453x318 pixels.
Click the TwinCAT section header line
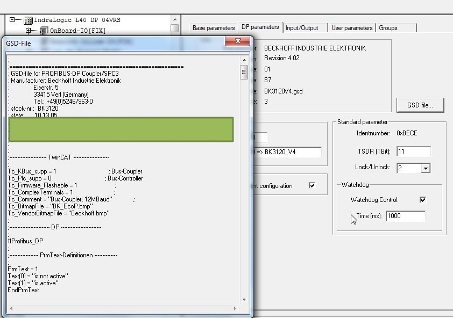point(59,157)
